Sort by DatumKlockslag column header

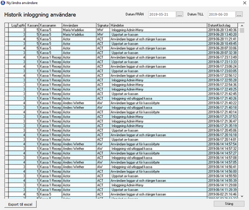point(222,25)
